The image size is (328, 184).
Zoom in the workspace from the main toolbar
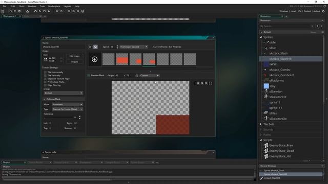(78, 11)
